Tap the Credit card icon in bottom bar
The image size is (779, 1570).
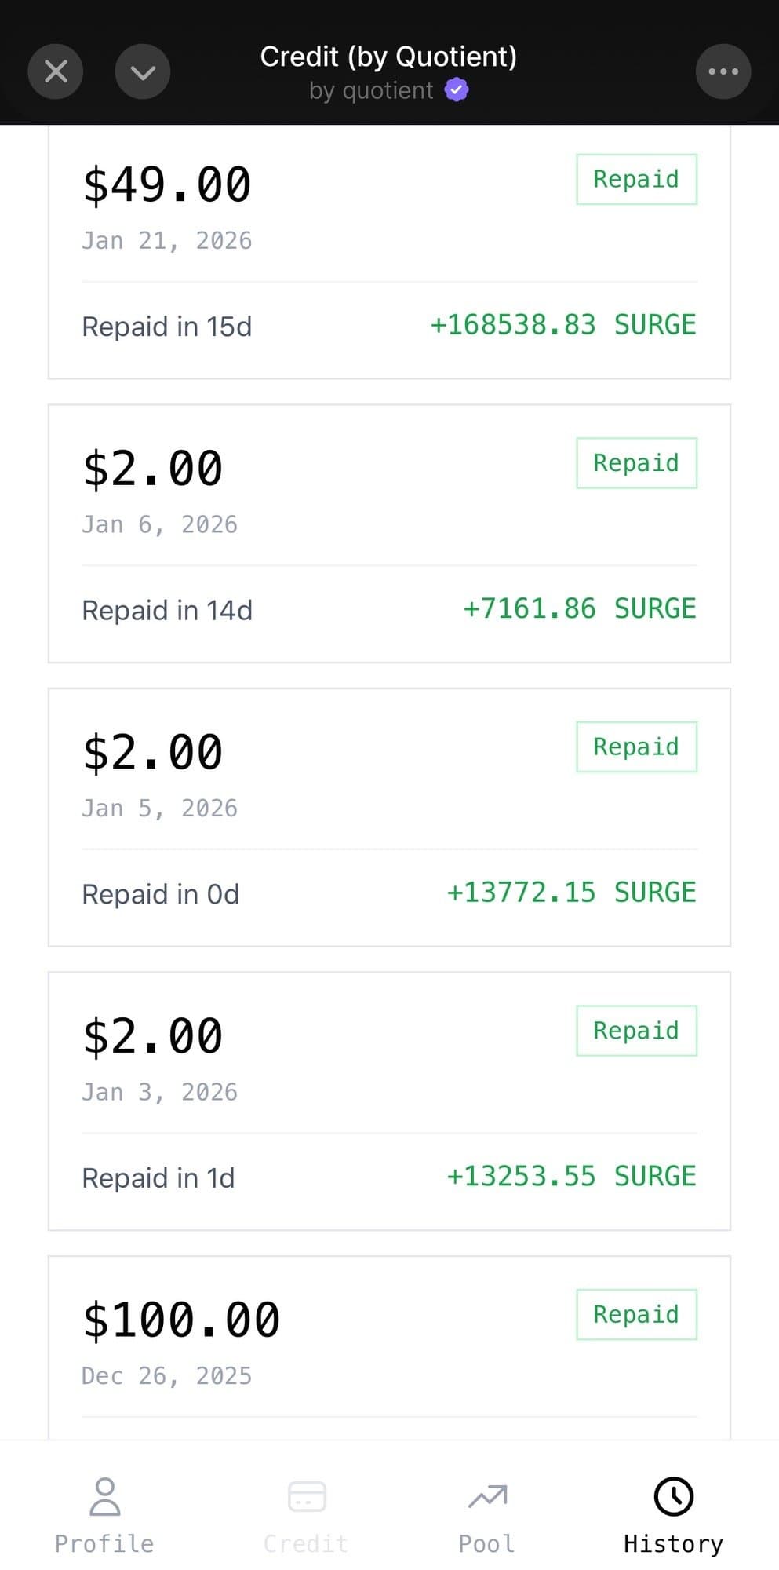coord(307,1496)
